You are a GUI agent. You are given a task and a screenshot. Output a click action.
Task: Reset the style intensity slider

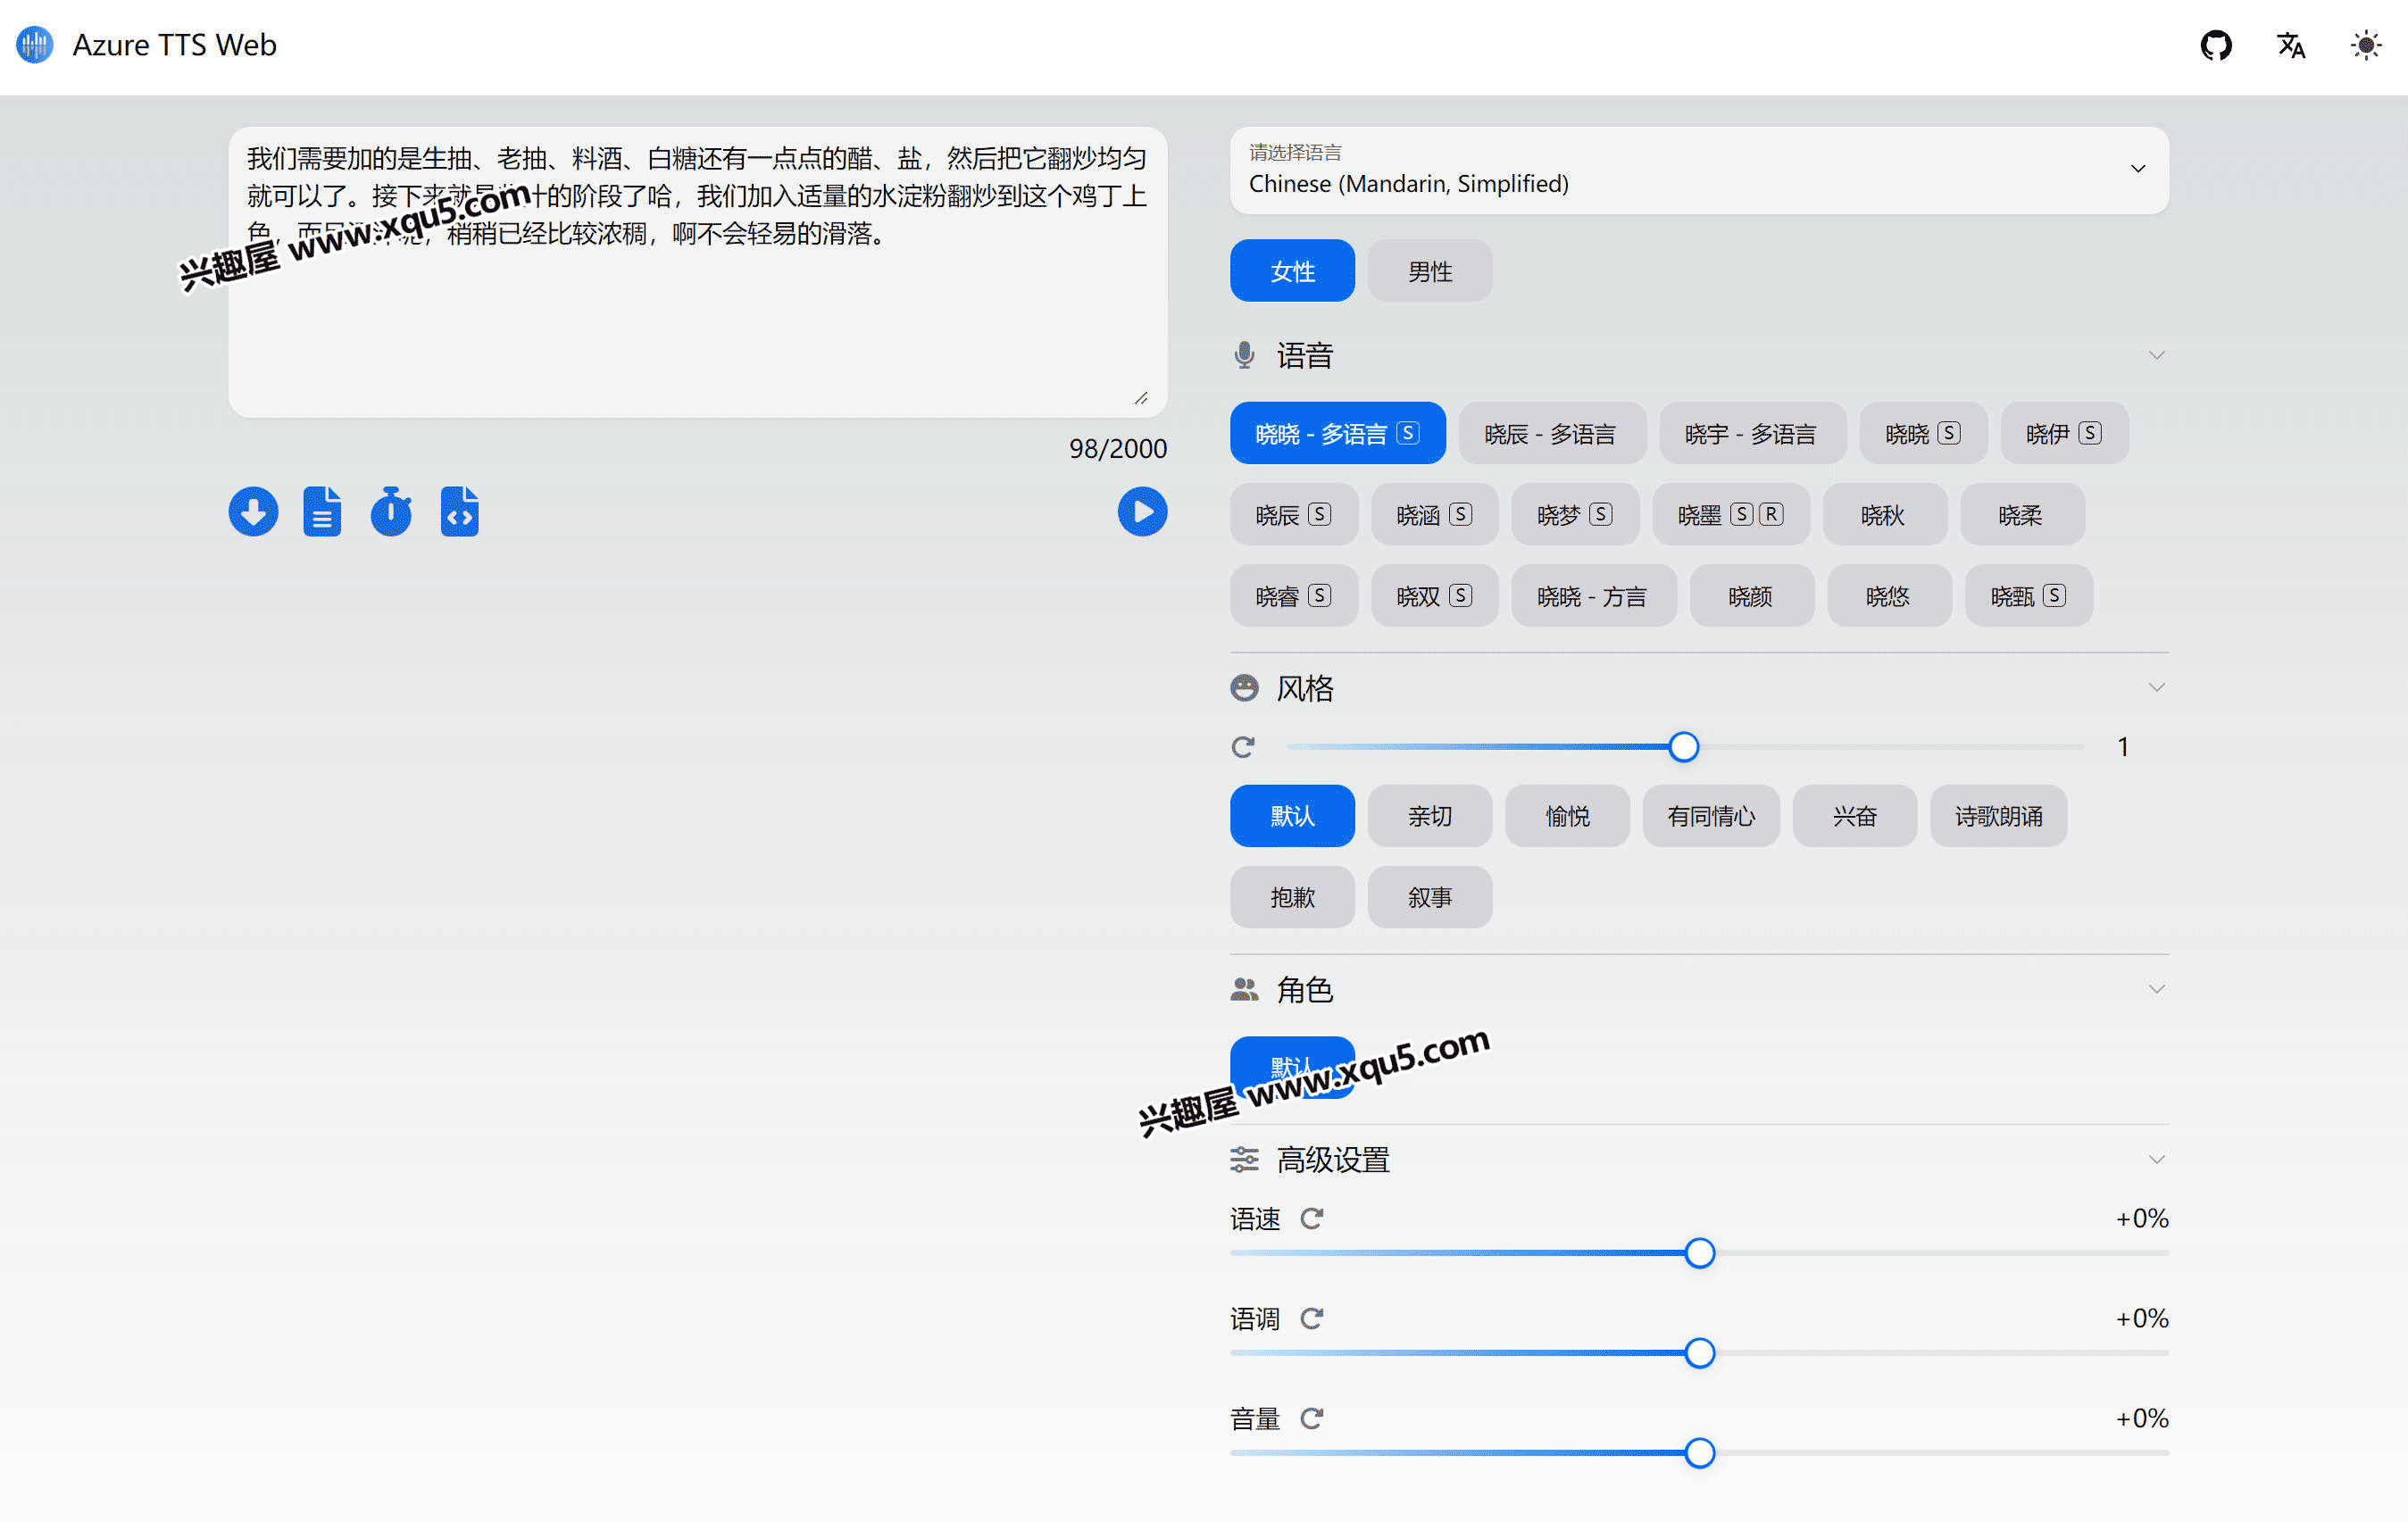point(1243,747)
